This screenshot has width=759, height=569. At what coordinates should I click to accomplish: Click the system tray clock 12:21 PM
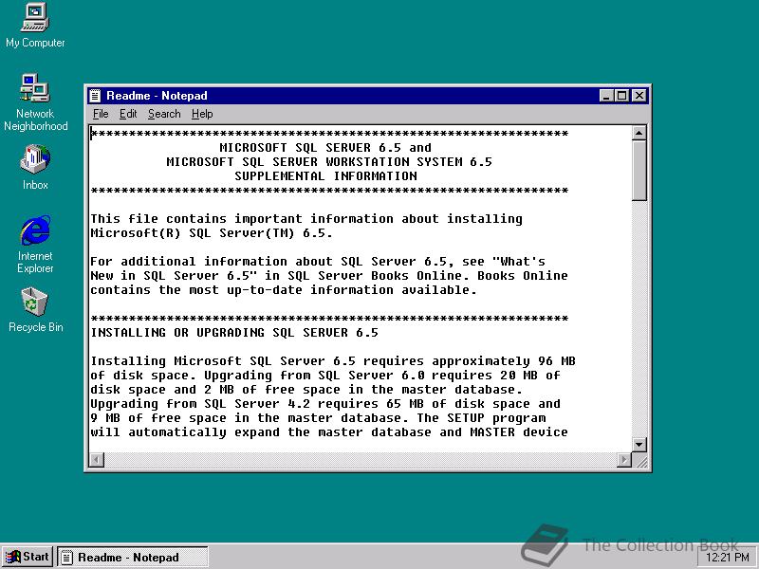727,558
